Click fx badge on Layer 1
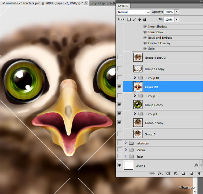Viewport: 203px width, 194px height. [196, 165]
